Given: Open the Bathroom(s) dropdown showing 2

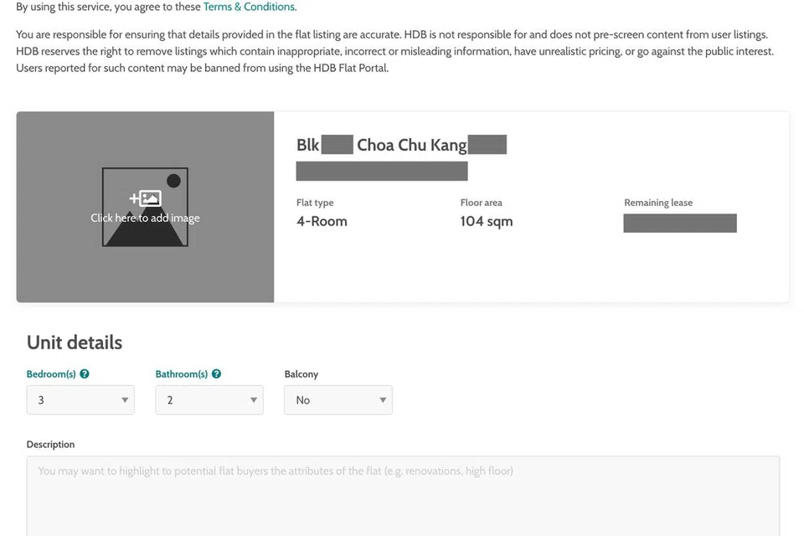Looking at the screenshot, I should pyautogui.click(x=209, y=400).
